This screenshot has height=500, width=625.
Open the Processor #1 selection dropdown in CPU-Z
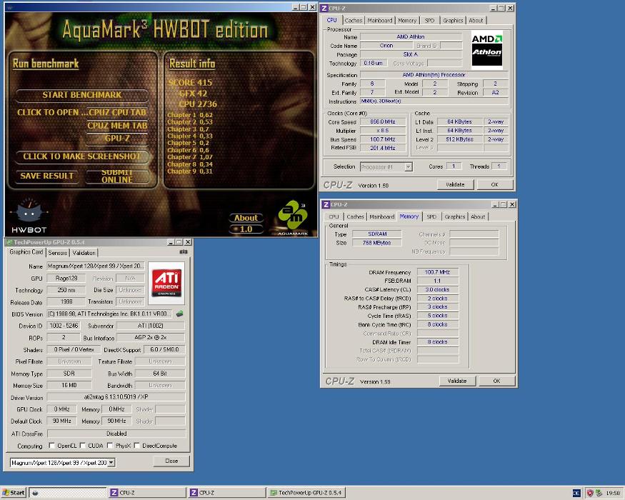(x=408, y=166)
